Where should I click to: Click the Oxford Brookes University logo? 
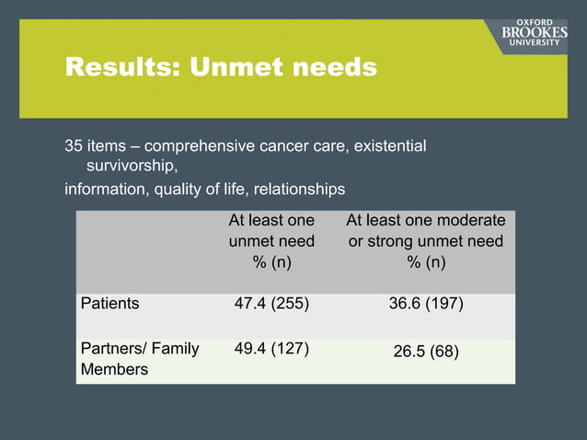(x=534, y=33)
